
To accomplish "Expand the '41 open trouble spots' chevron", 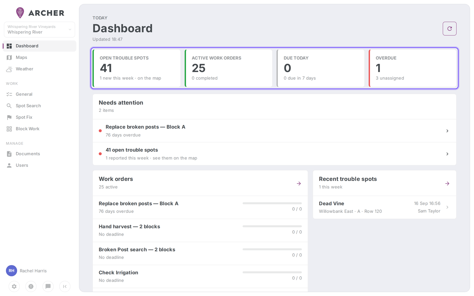I will [447, 154].
